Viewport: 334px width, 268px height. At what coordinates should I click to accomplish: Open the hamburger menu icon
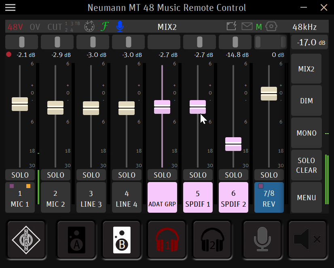coord(10,7)
